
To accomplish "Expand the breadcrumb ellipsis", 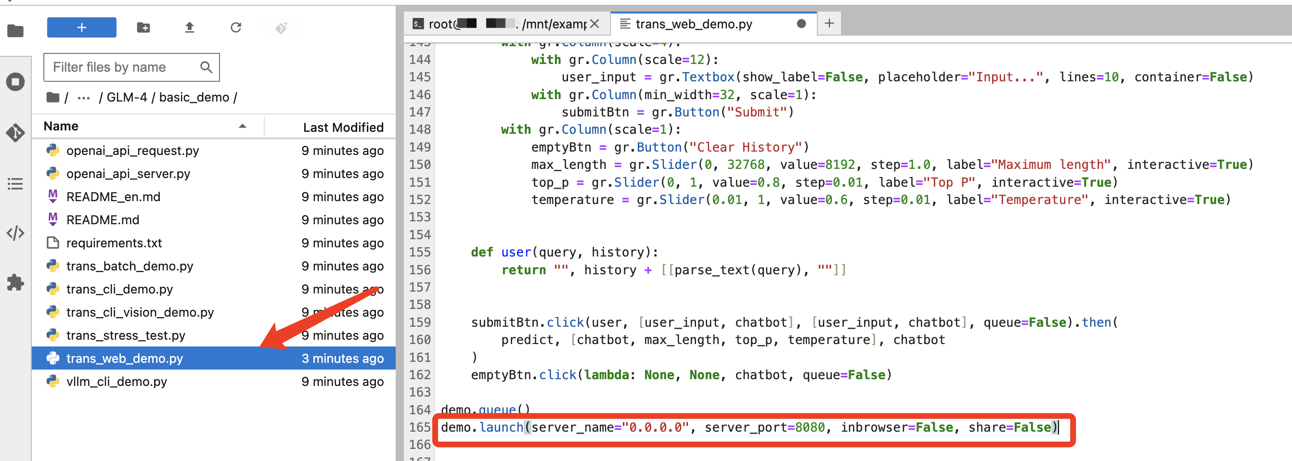I will click(x=83, y=98).
